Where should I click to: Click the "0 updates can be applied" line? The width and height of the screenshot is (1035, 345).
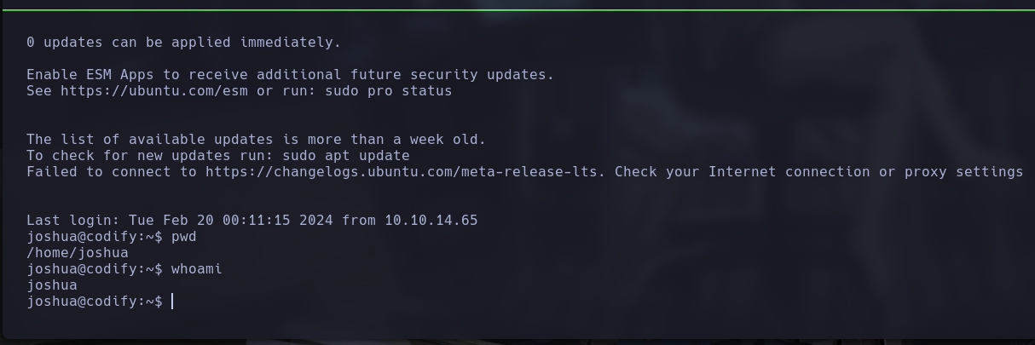(183, 42)
